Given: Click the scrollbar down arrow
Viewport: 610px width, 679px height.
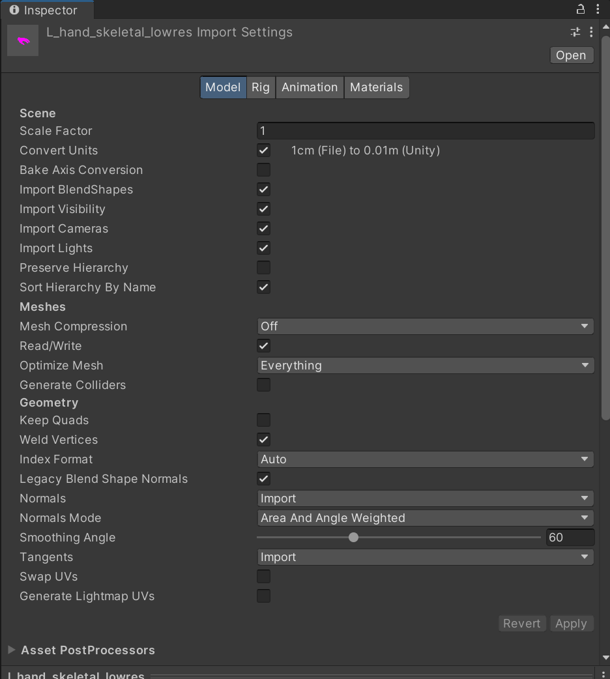Looking at the screenshot, I should [x=605, y=657].
